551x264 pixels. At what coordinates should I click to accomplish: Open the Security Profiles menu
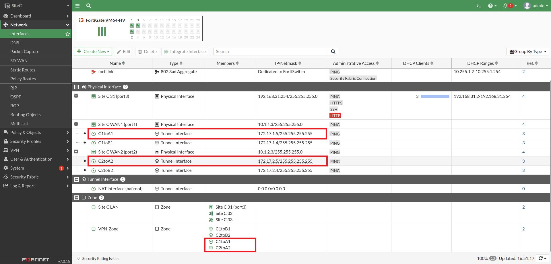pyautogui.click(x=36, y=141)
